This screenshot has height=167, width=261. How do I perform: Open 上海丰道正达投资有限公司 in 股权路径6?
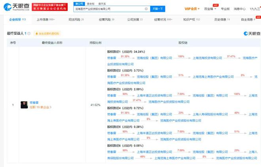tap(154, 152)
